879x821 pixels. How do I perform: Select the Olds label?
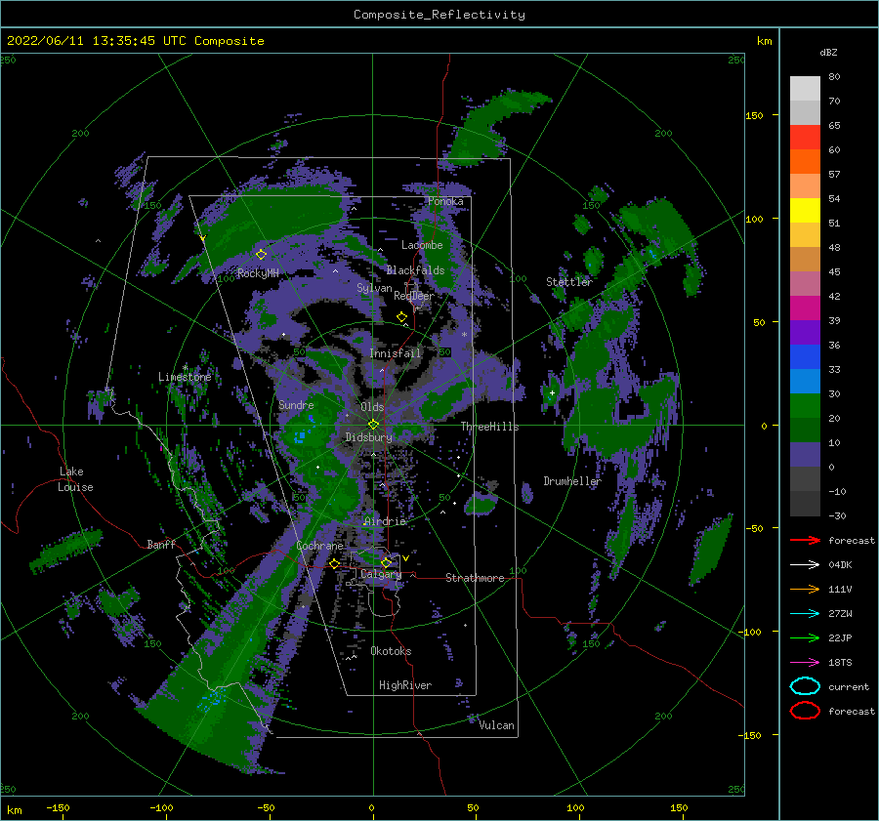click(372, 407)
